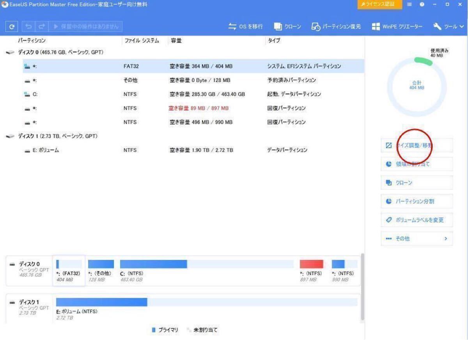Click the resize icon beside サイズ調整/移動
The width and height of the screenshot is (468, 340).
[388, 145]
